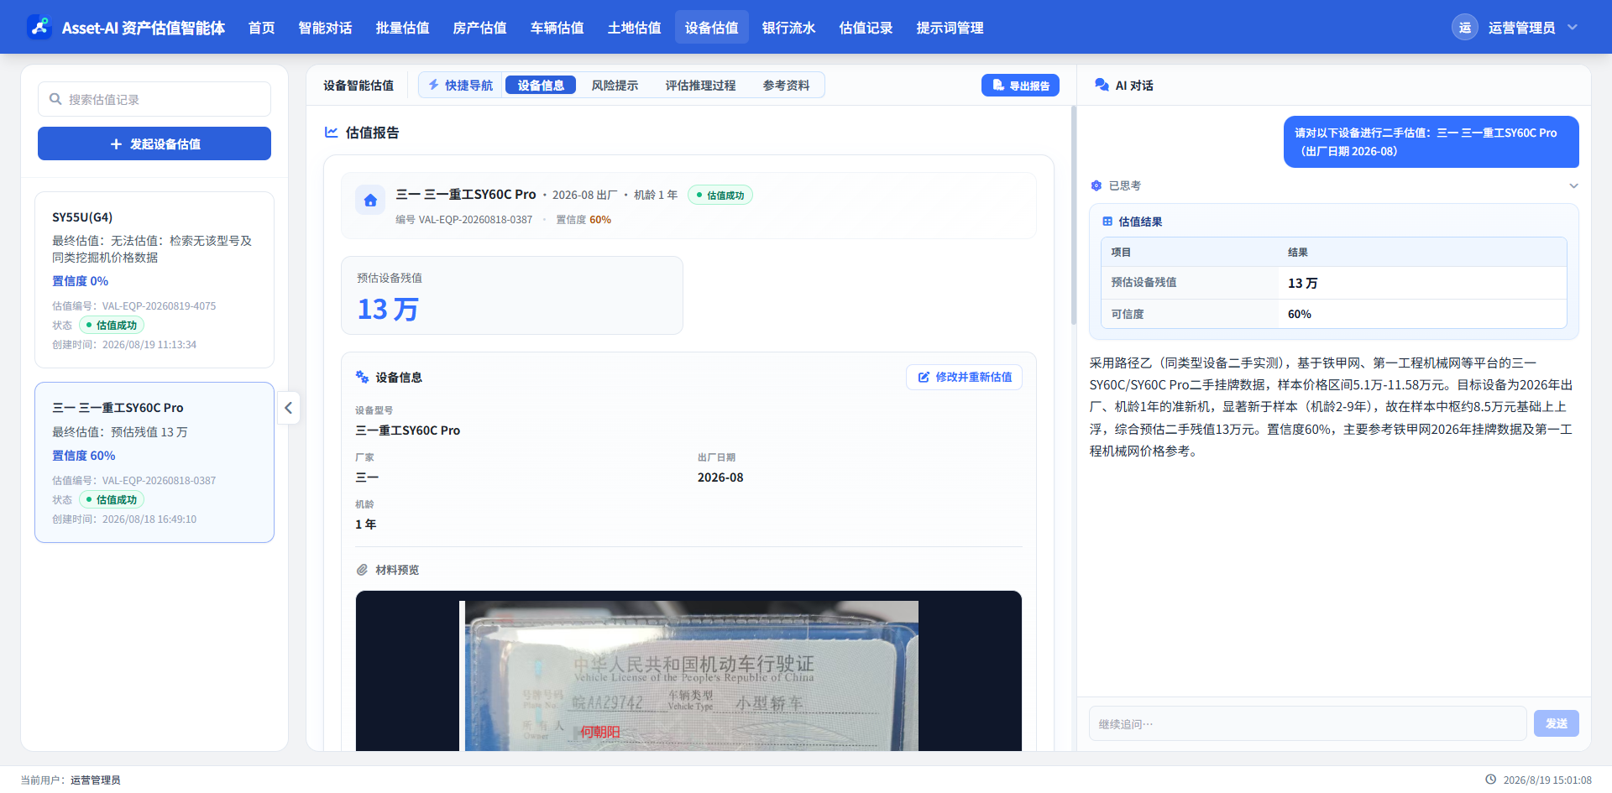1612x793 pixels.
Task: Click the thinking status hexagon icon
Action: coord(1096,185)
